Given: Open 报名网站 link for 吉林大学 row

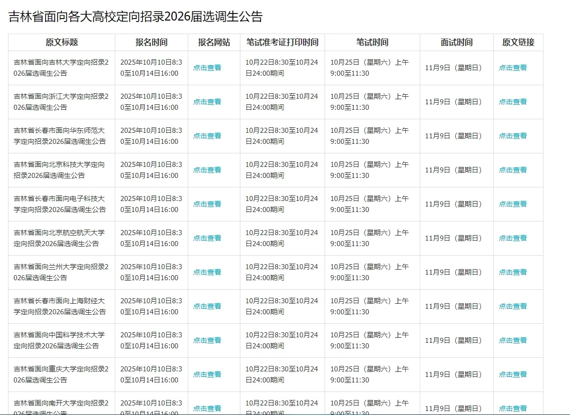Looking at the screenshot, I should [207, 68].
